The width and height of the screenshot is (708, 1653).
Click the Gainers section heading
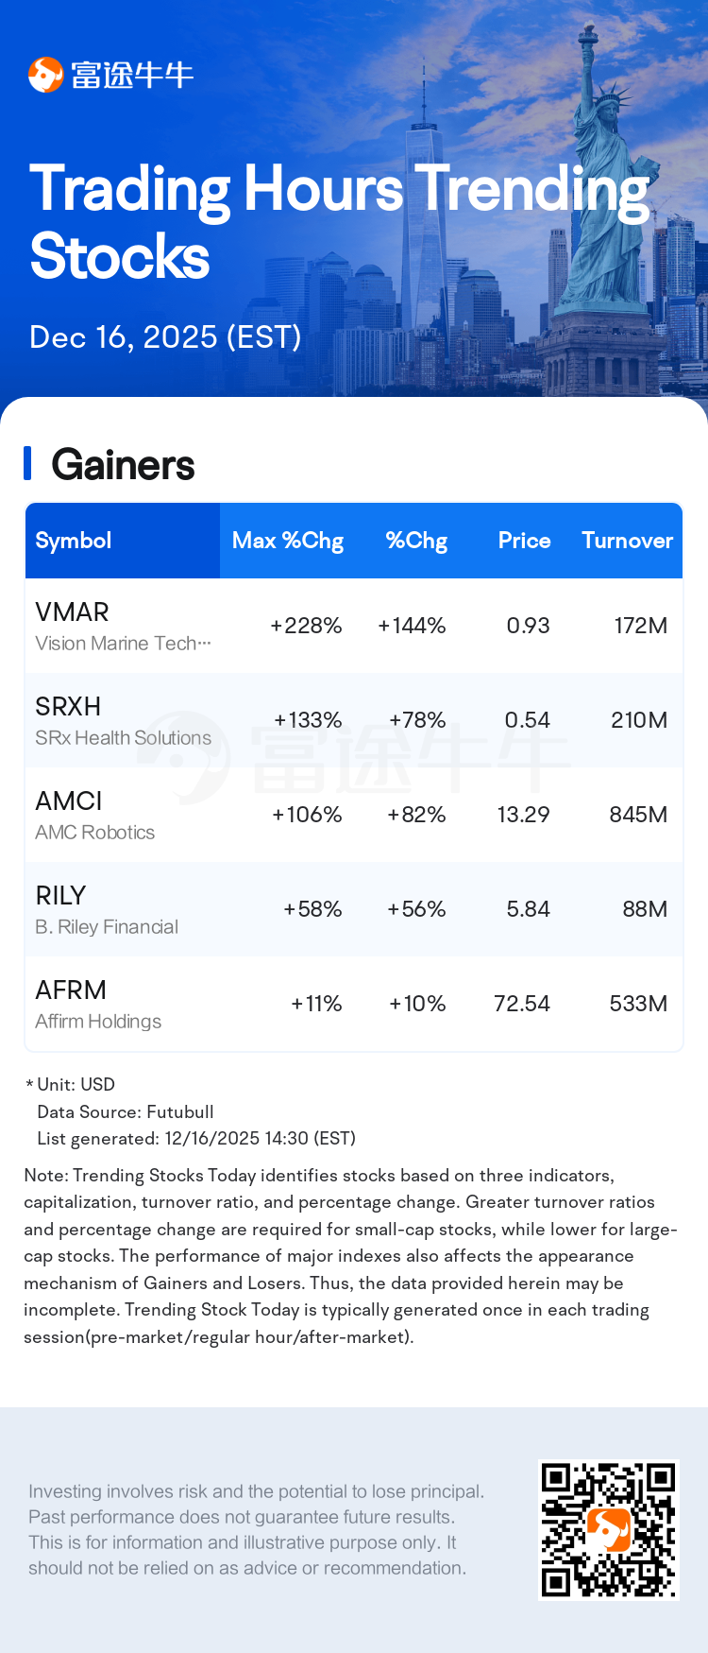pyautogui.click(x=123, y=465)
